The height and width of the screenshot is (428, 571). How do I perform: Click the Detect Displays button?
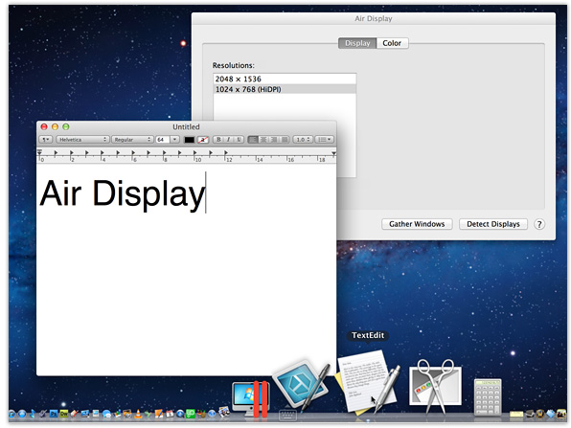pos(493,224)
